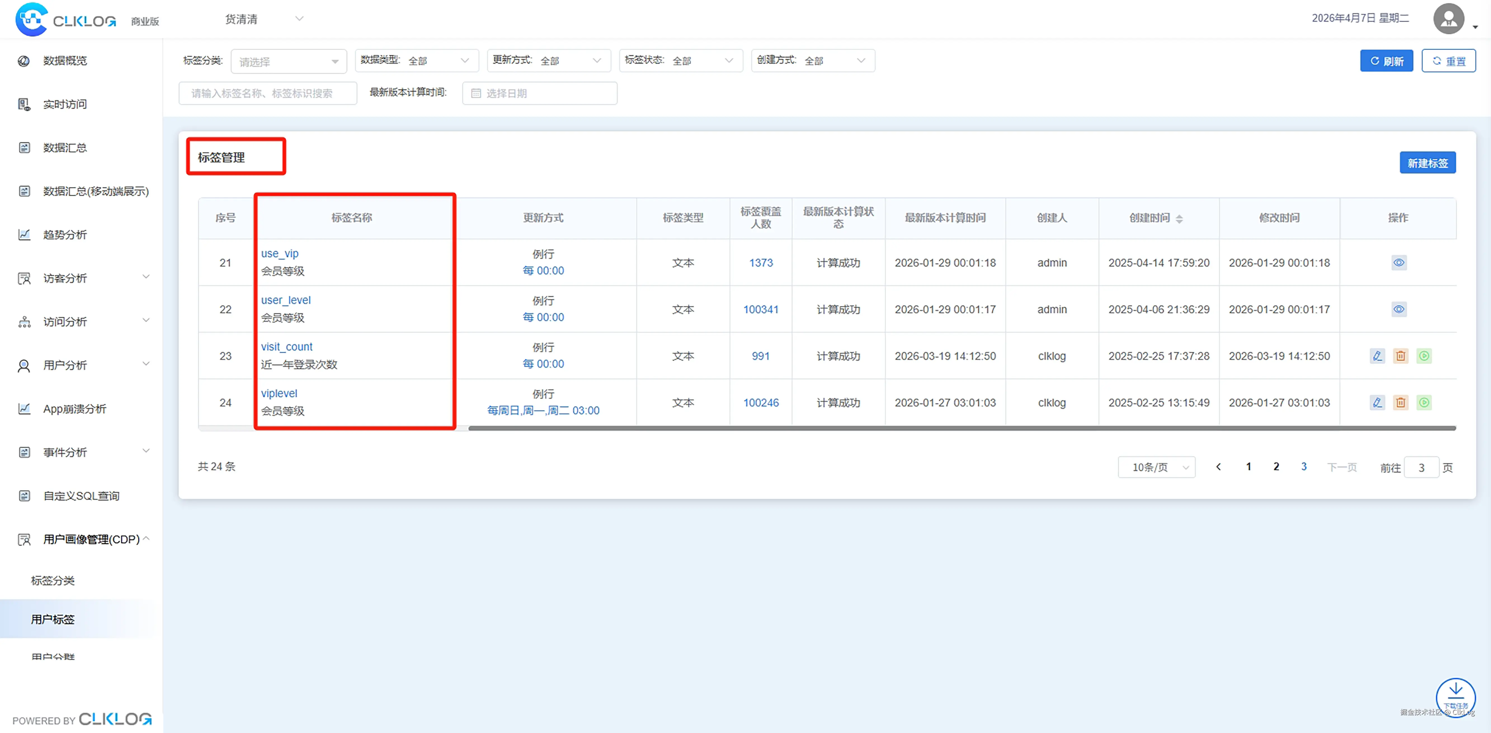Click delete icon for viplevel row
This screenshot has height=733, width=1491.
click(x=1400, y=402)
